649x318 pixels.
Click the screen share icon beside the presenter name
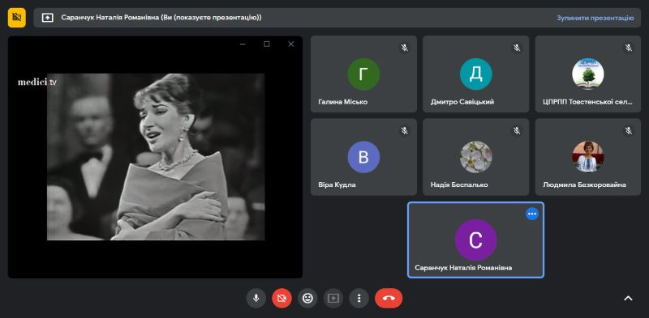click(48, 18)
